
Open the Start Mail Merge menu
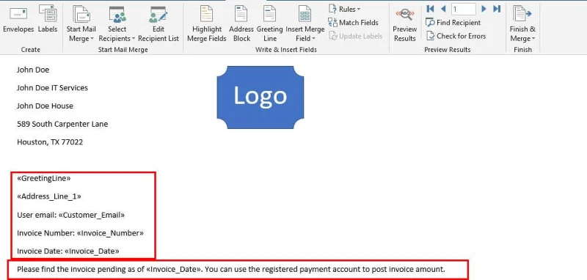[x=81, y=23]
